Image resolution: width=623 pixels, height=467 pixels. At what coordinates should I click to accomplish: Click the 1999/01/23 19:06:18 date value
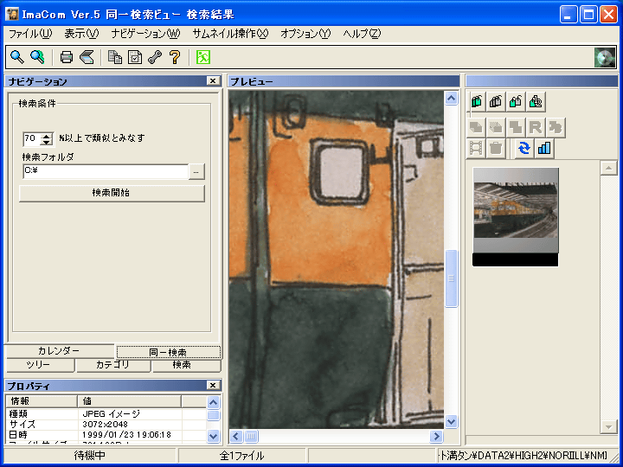click(126, 434)
